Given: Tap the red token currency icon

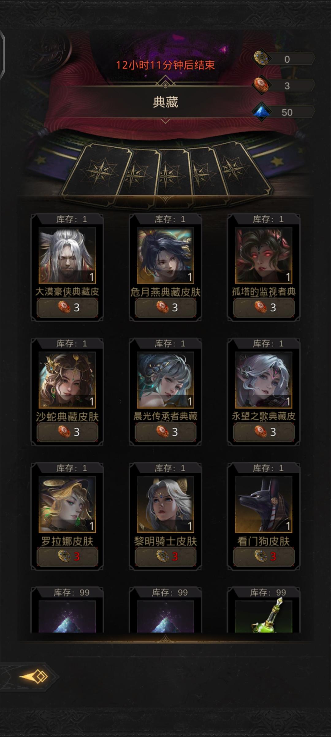Looking at the screenshot, I should point(261,85).
